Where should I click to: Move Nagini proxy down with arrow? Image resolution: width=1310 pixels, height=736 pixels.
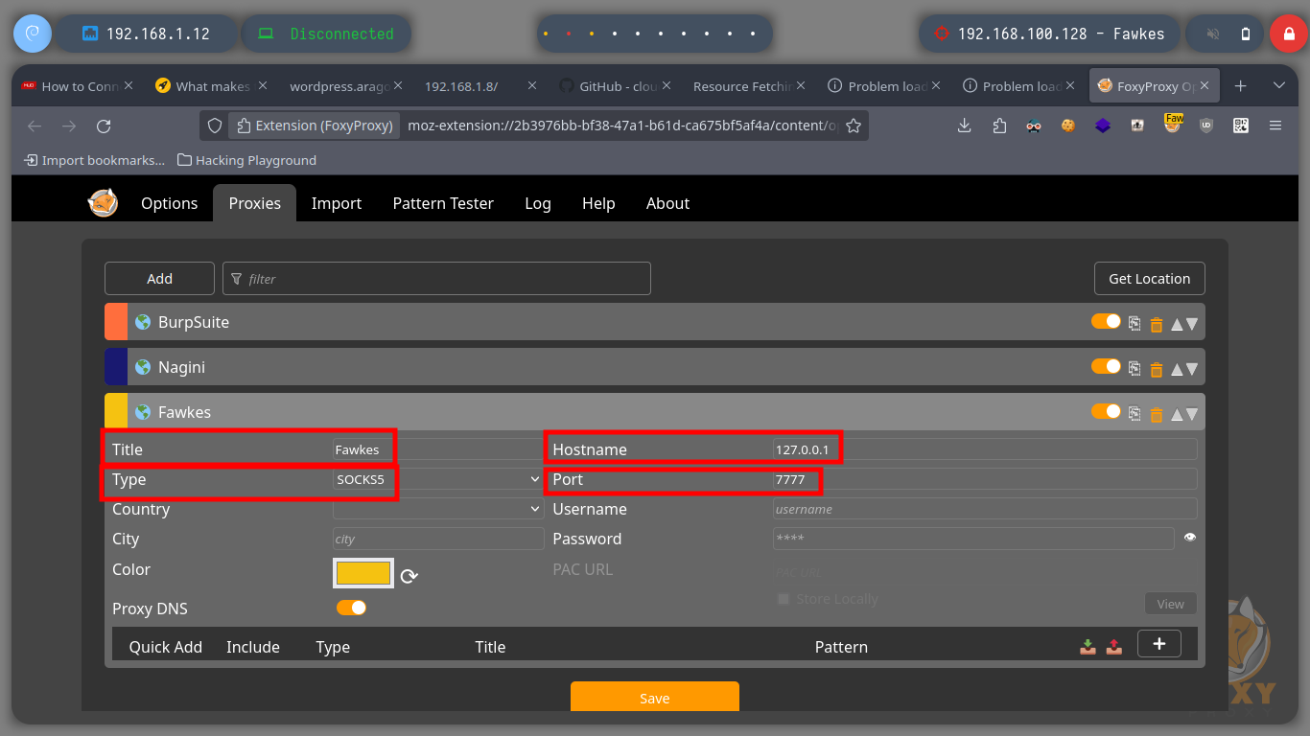click(1192, 370)
